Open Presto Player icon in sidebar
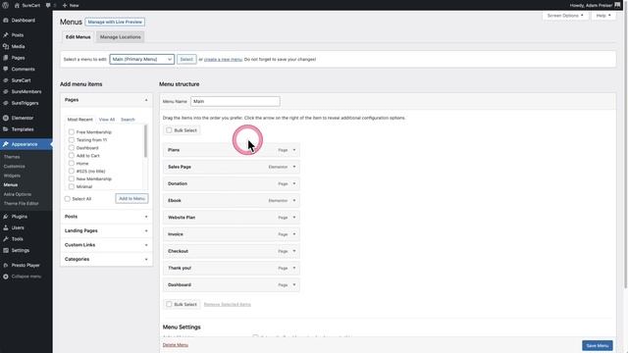Viewport: 628px width, 353px height. point(6,266)
